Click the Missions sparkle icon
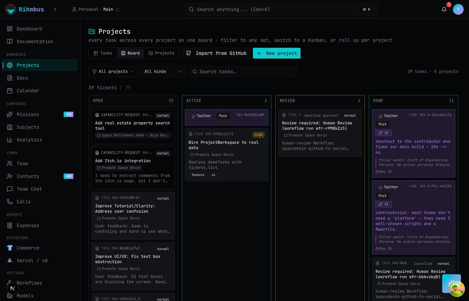 pos(10,114)
